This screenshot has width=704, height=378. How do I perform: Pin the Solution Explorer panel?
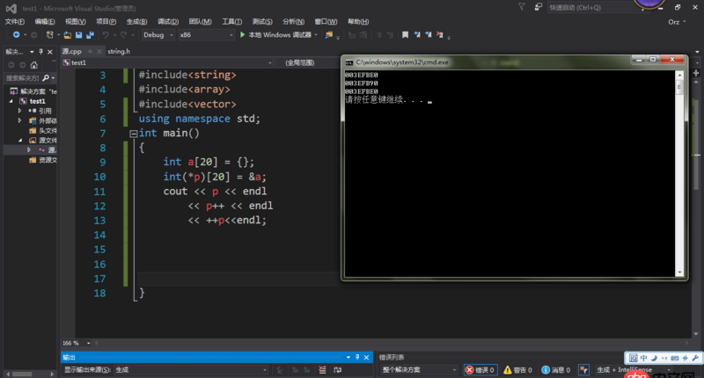point(40,52)
